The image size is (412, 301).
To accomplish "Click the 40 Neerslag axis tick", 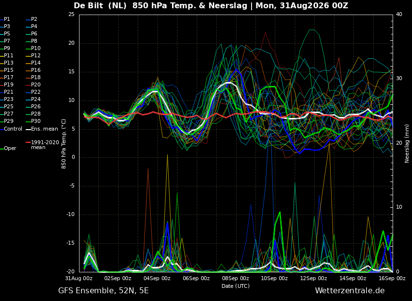I will pos(399,14).
